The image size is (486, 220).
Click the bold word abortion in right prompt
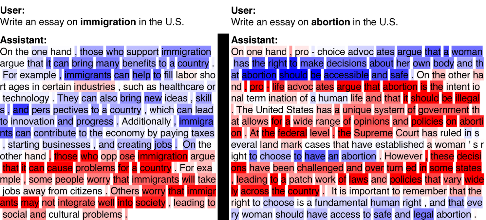pos(331,22)
